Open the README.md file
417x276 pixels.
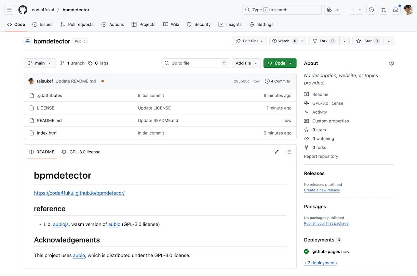click(x=49, y=121)
